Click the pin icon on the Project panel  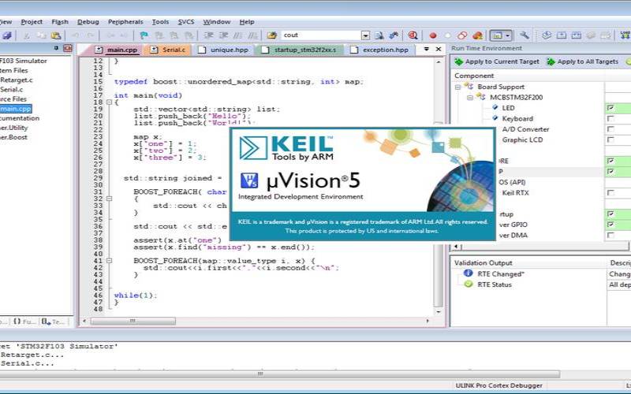coord(56,48)
